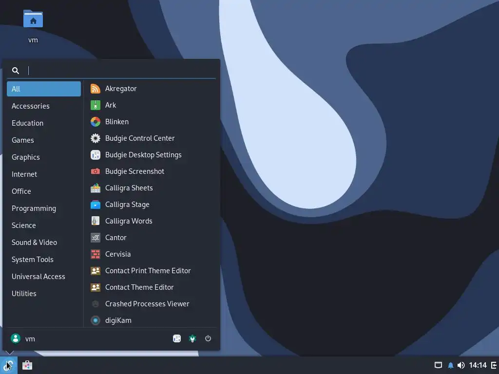Viewport: 499px width, 374px height.
Task: Click the "Akregator" app name
Action: (x=121, y=89)
